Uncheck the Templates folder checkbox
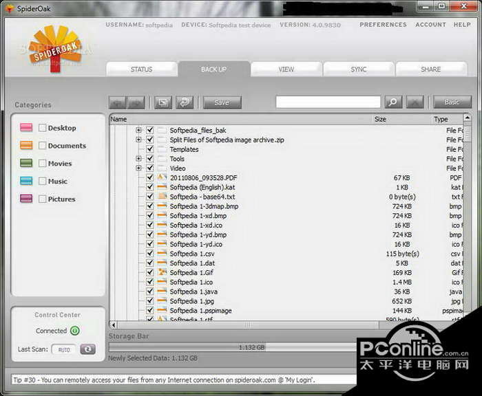The image size is (482, 396). tap(149, 149)
